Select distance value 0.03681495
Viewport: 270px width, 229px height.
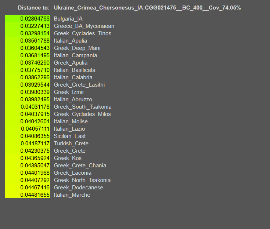click(x=35, y=55)
